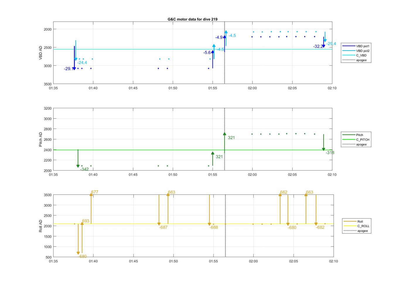Click the '-4.9' annotation in VBD plot
This screenshot has width=410, height=289.
219,38
